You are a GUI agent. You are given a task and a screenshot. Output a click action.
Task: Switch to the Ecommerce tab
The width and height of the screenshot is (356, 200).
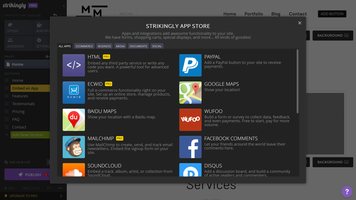point(84,46)
